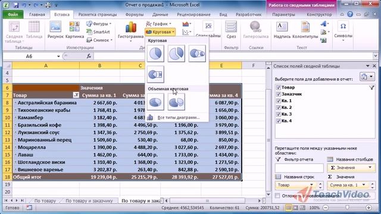Switch to the По товару и заказчику sheet
Viewport: 381px width, 214px height.
[x=89, y=201]
